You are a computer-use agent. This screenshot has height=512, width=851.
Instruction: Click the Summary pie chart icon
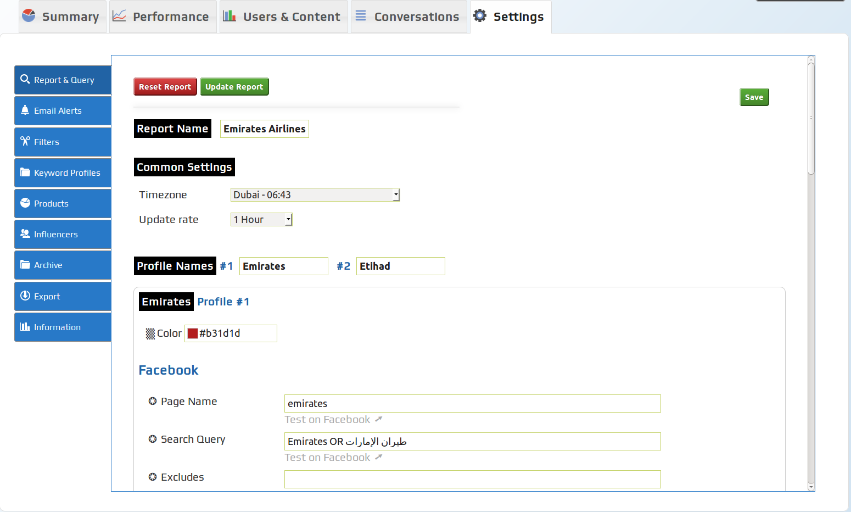29,15
